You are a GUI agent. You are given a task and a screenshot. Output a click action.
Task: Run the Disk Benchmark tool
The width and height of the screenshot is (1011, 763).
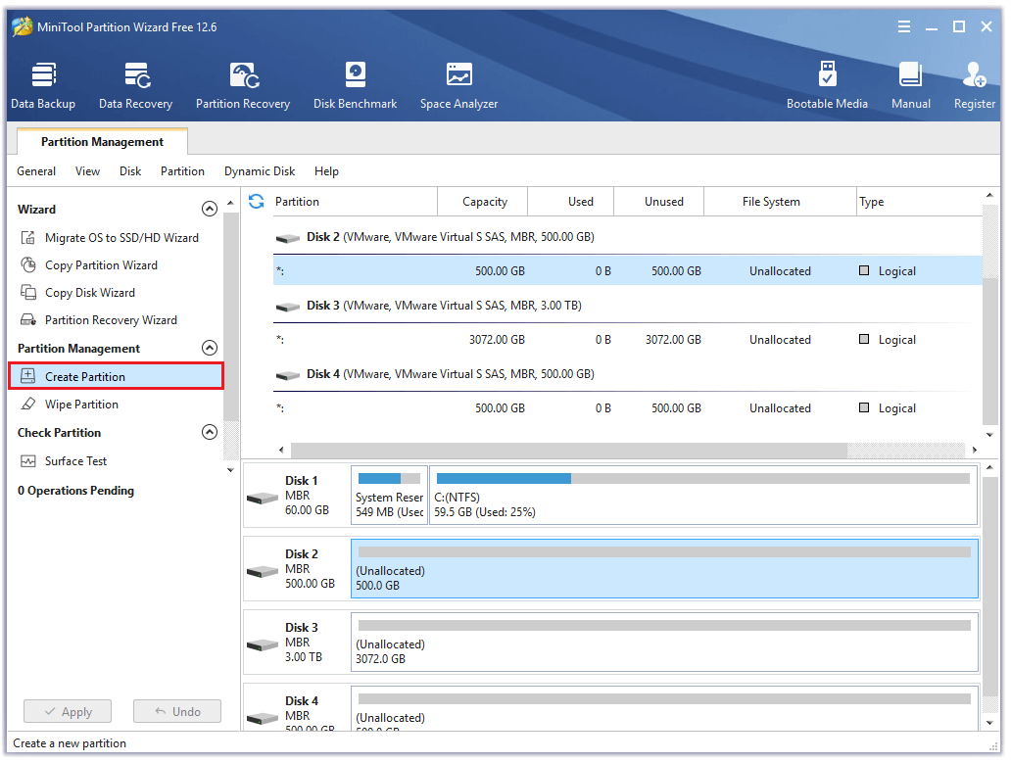355,84
